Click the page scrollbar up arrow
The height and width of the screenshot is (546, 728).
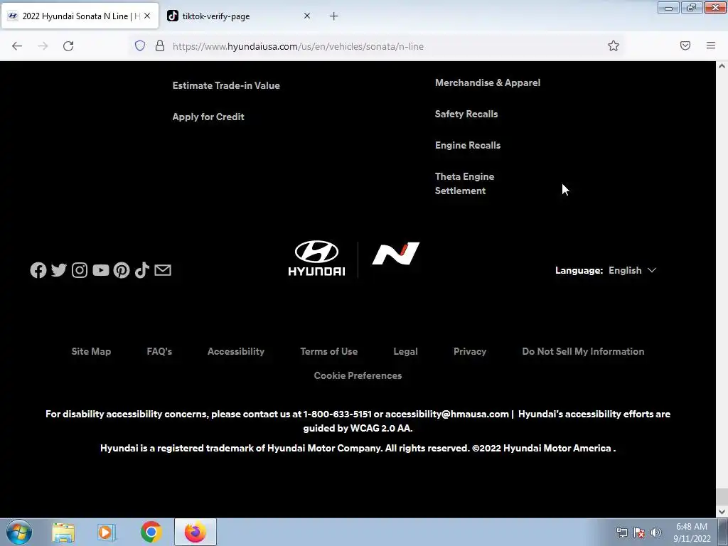[722, 66]
